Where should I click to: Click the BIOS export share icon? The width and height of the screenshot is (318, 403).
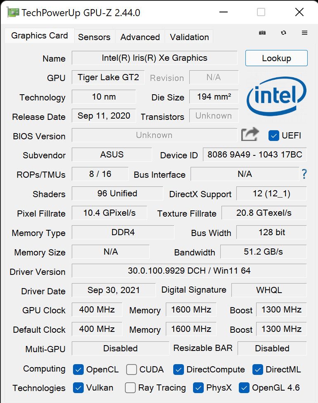click(250, 134)
